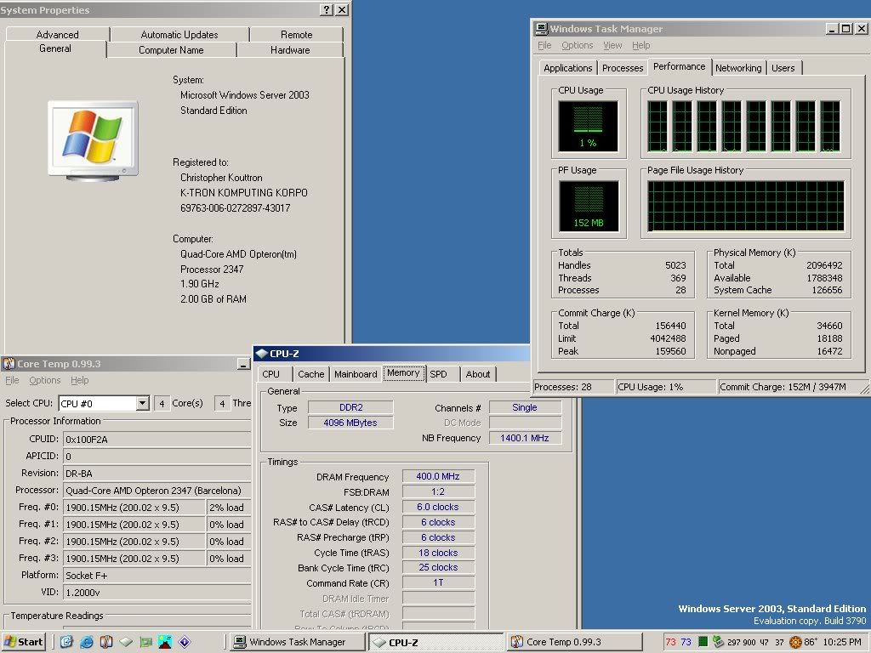Click the 10:25 PM system clock
871x653 pixels.
pyautogui.click(x=842, y=642)
